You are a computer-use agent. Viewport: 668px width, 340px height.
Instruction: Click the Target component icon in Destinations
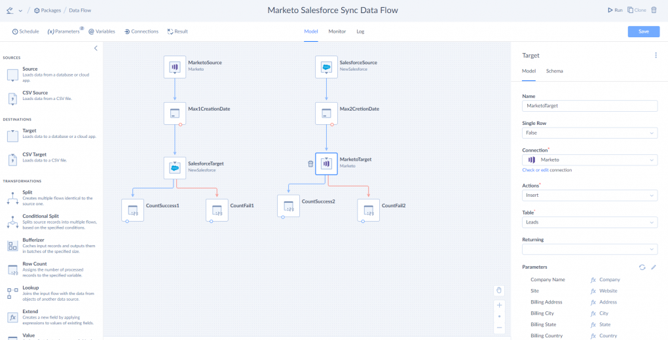pyautogui.click(x=12, y=137)
